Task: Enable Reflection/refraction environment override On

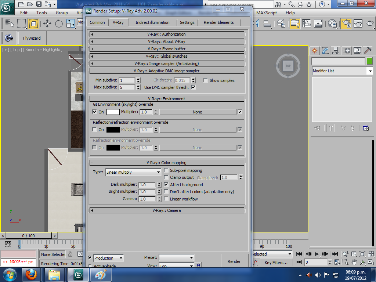Action: tap(94, 130)
